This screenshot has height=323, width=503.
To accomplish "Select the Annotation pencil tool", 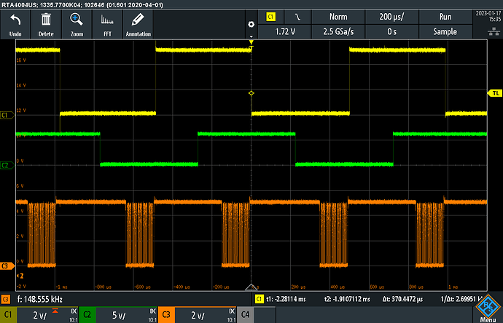I will point(138,23).
